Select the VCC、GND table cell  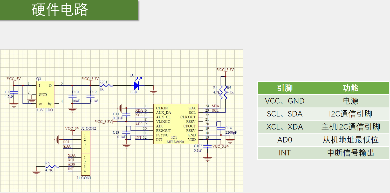pos(285,101)
